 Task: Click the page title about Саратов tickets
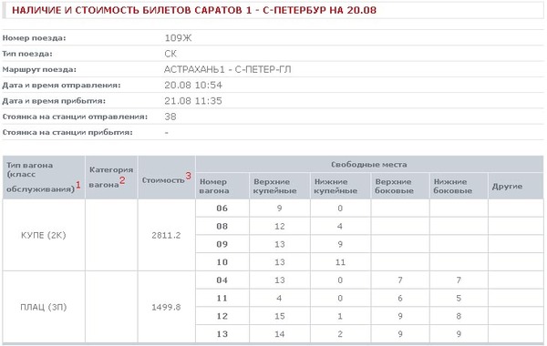194,10
